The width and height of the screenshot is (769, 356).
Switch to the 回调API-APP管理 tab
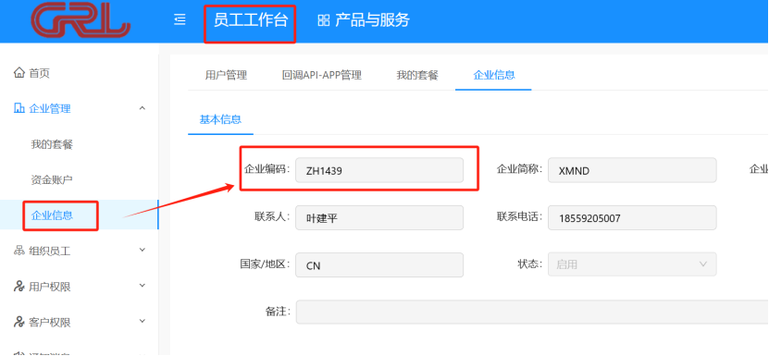coord(322,75)
